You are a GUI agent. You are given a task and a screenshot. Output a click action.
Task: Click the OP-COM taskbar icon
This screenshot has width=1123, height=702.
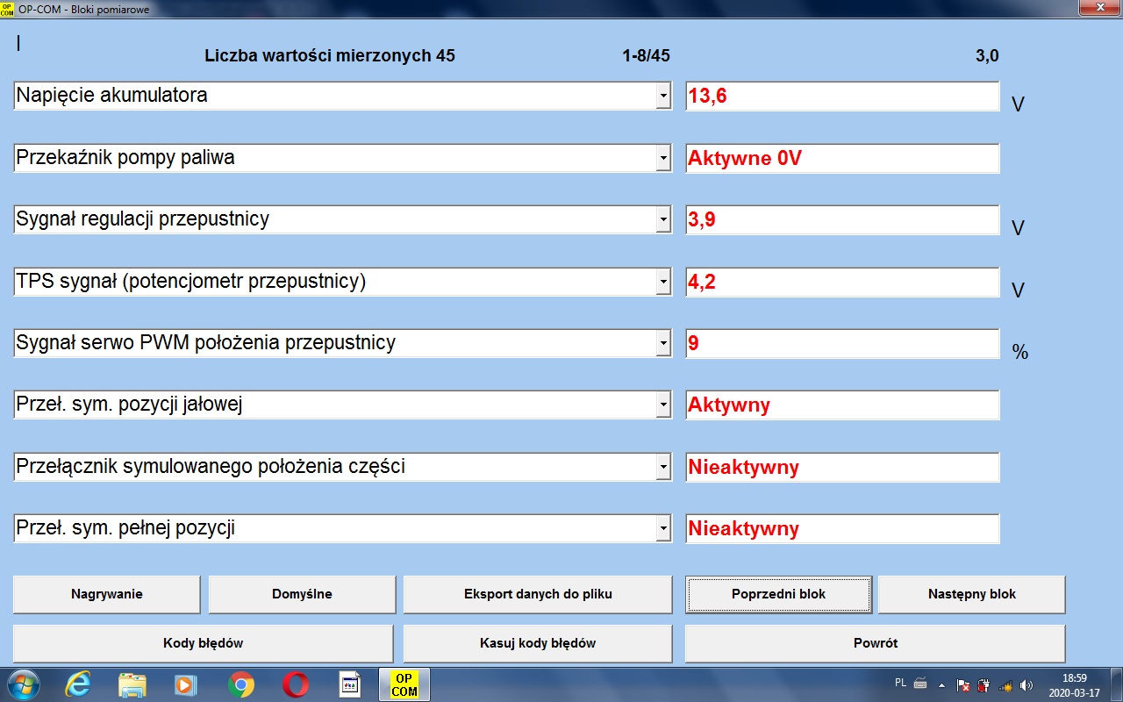point(404,684)
